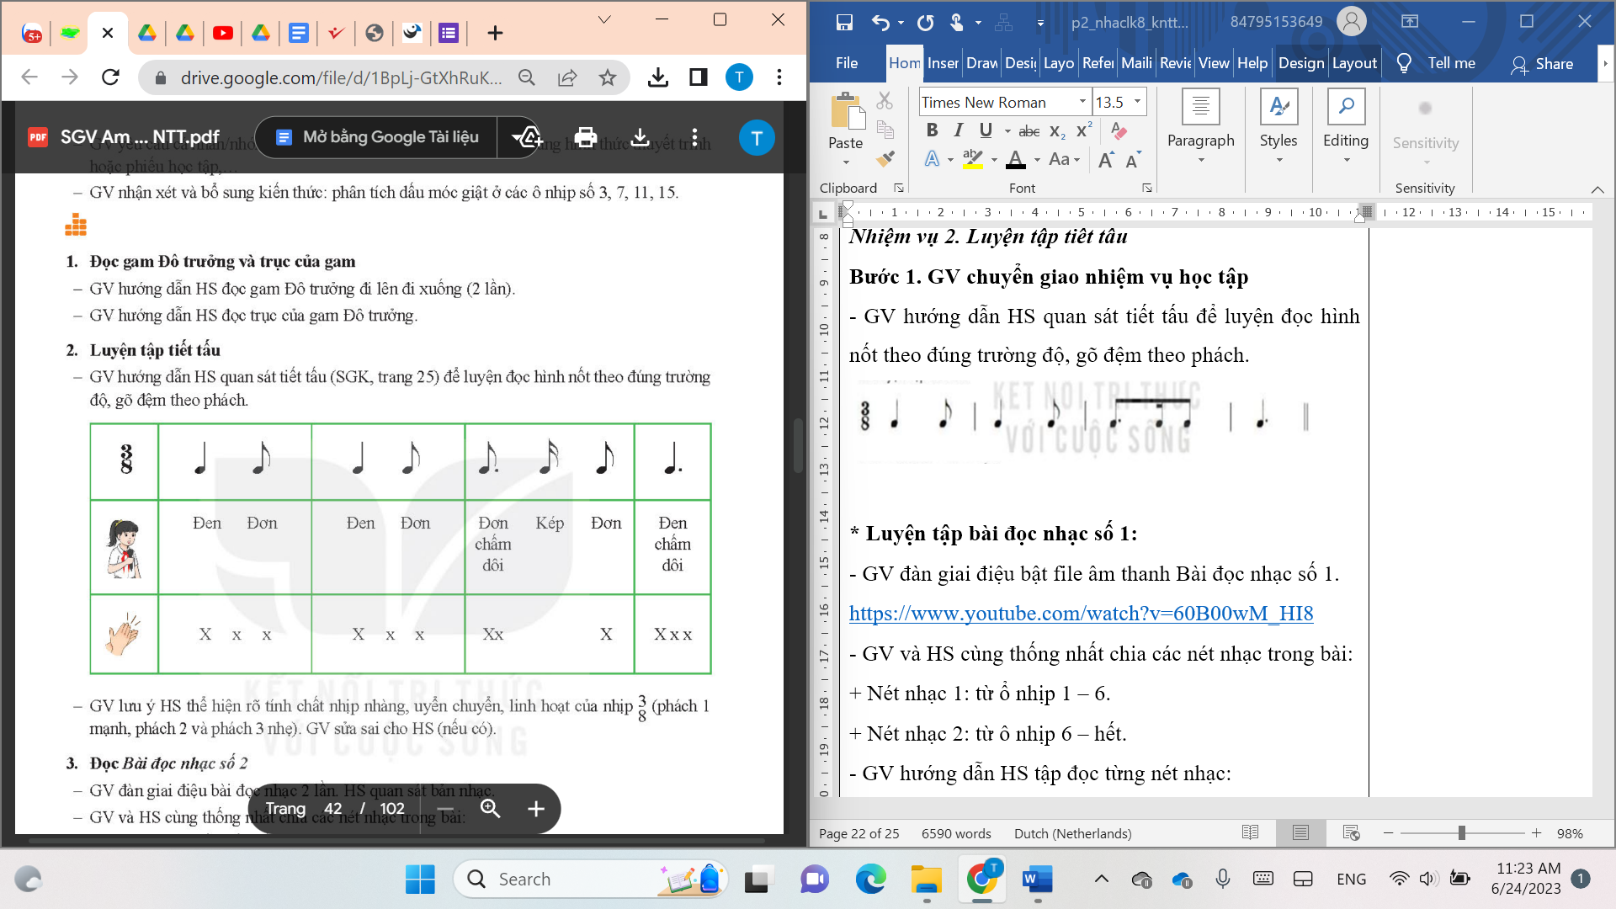1616x909 pixels.
Task: Open Chrome side panel icon
Action: 698,77
